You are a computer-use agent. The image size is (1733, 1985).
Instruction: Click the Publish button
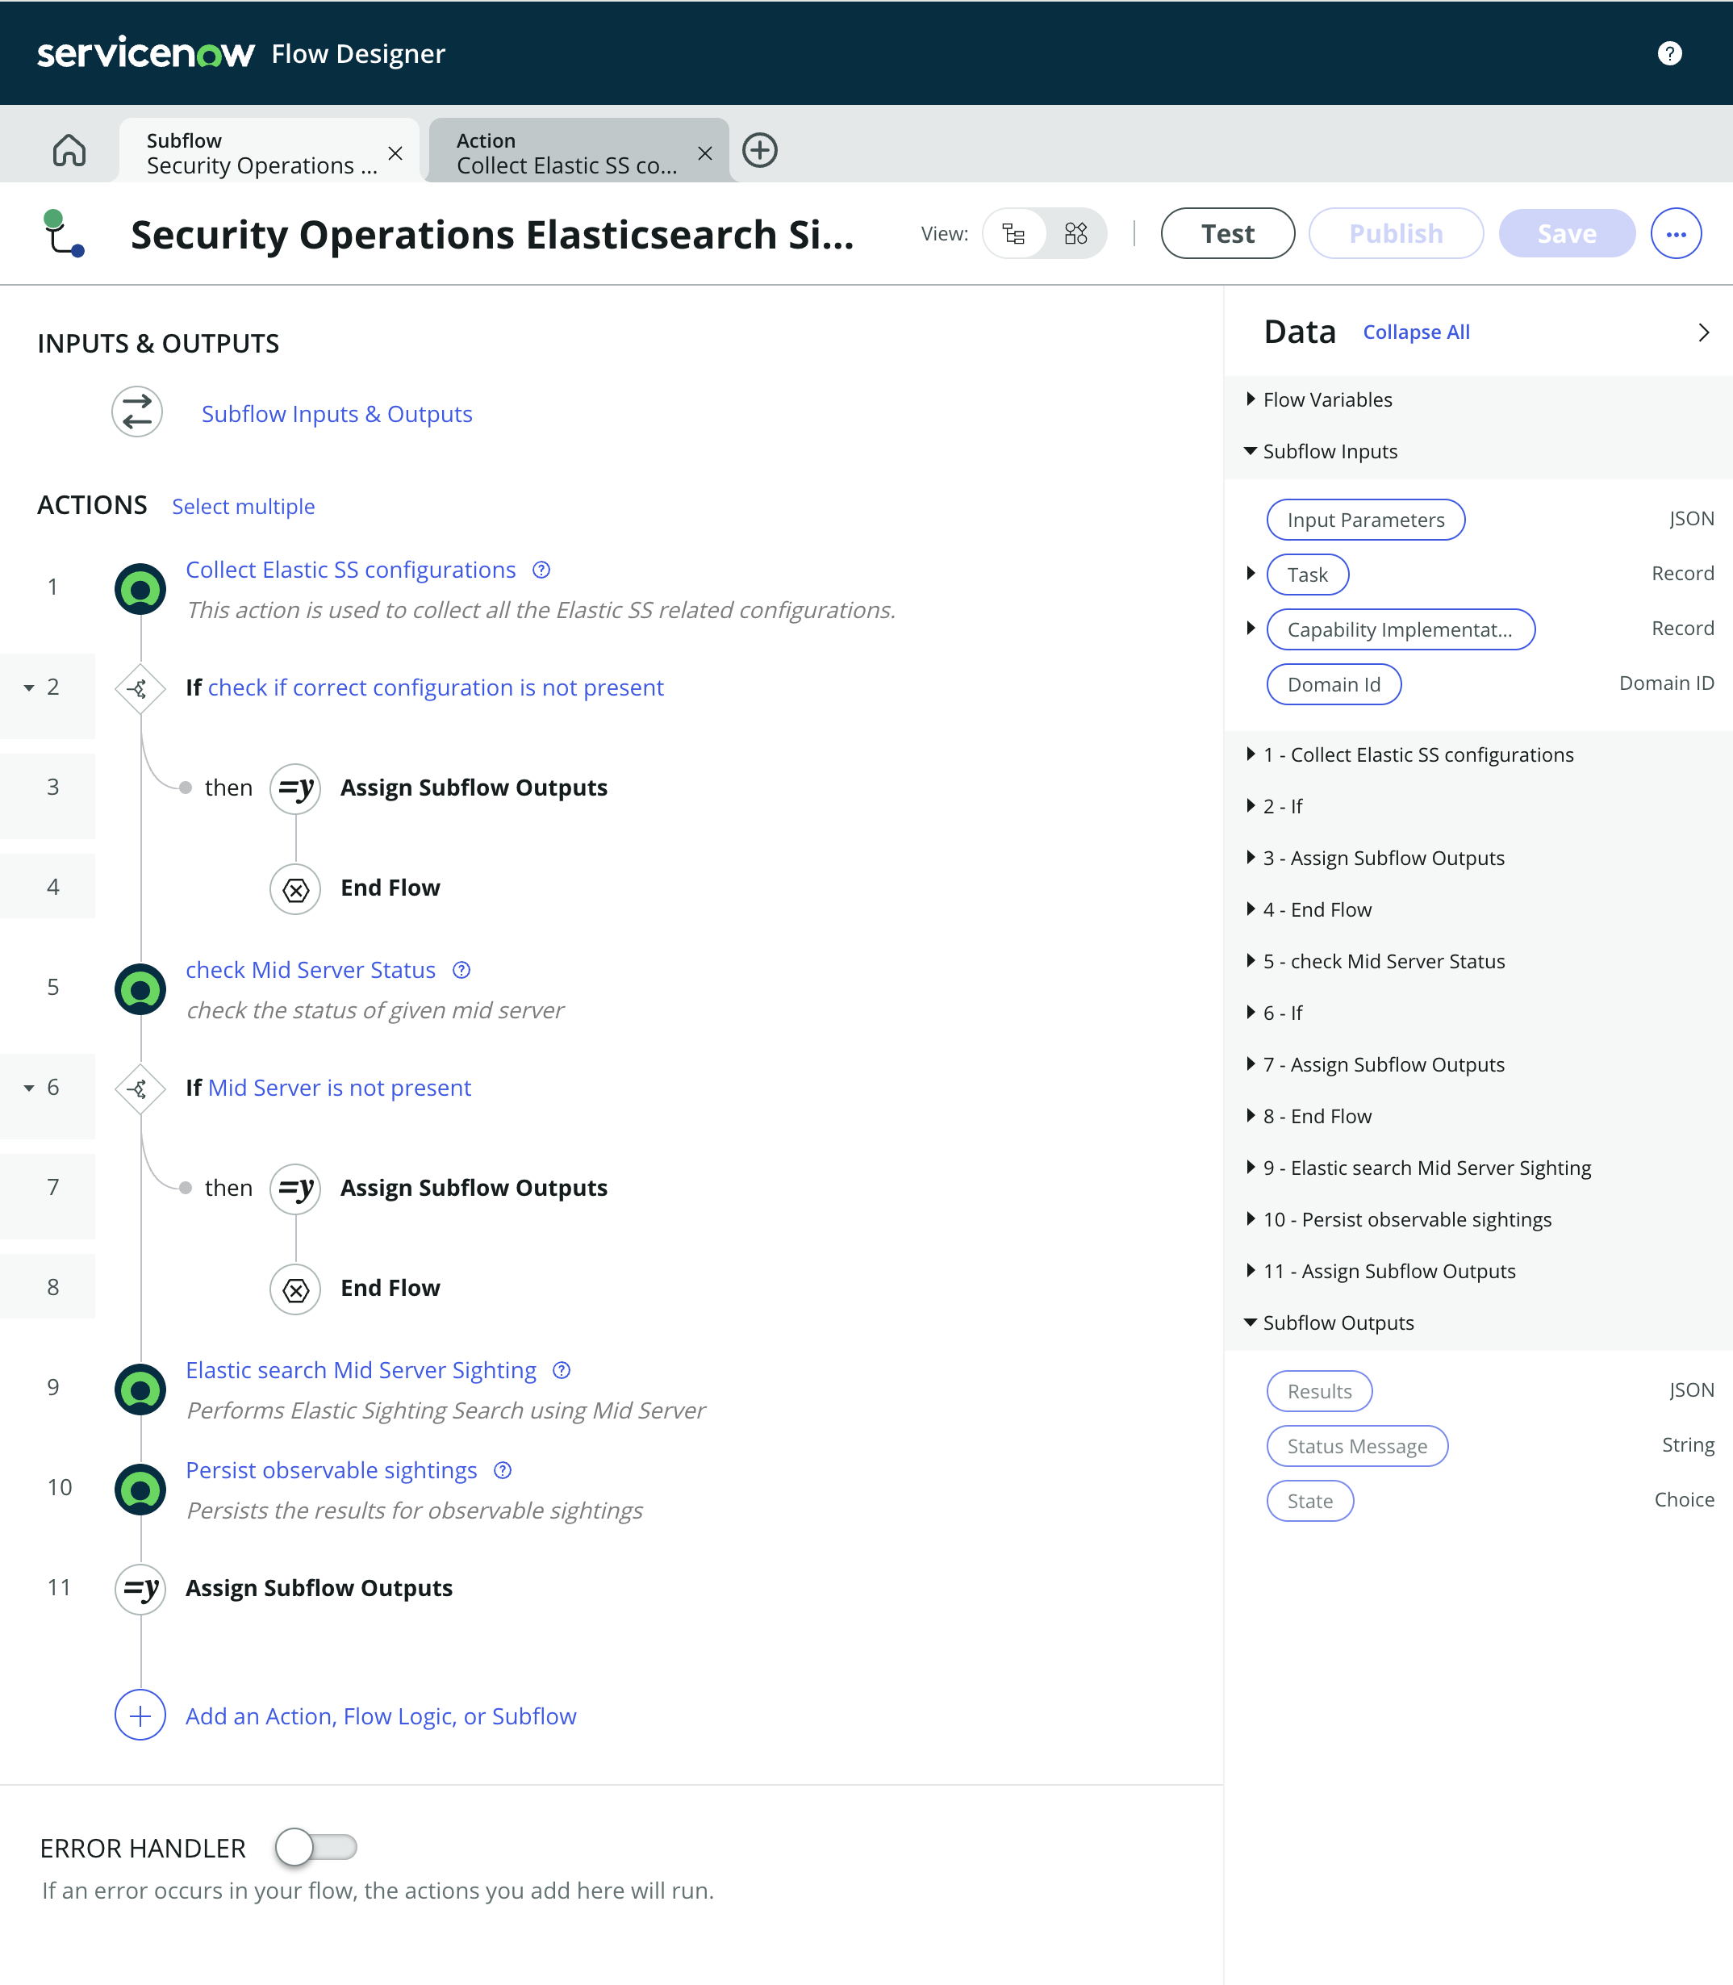click(1396, 233)
